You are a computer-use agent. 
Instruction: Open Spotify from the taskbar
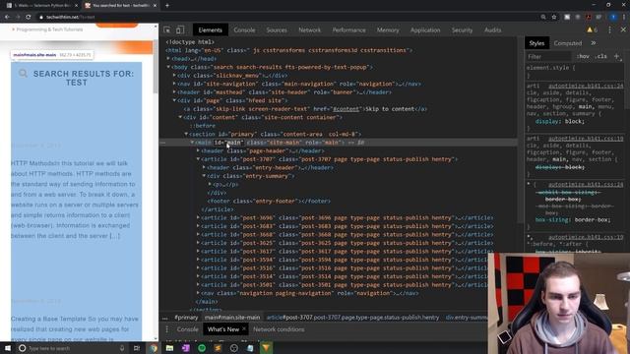202,348
